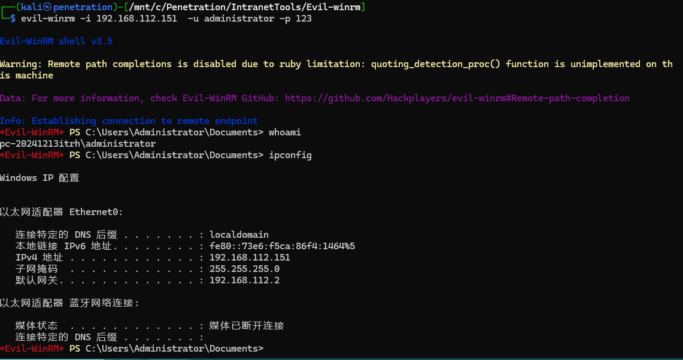Click the Evil-WinRM GitHub URL link
This screenshot has height=360, width=683.
pyautogui.click(x=457, y=98)
